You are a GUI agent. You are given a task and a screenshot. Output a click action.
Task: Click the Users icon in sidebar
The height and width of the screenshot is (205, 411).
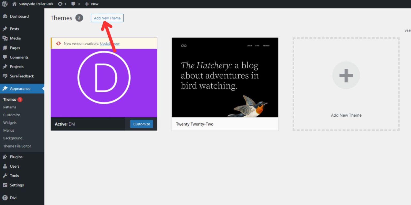[6, 166]
